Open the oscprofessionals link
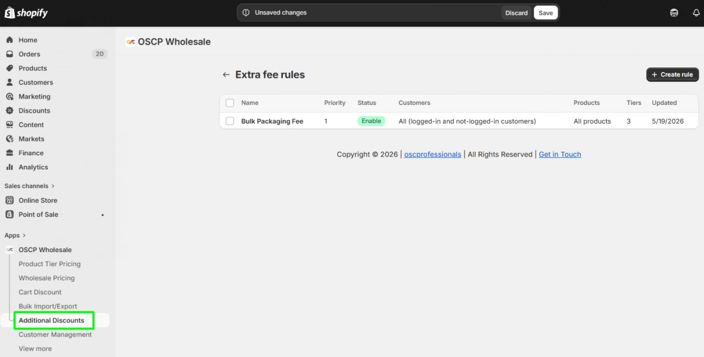The height and width of the screenshot is (357, 704). pos(432,154)
